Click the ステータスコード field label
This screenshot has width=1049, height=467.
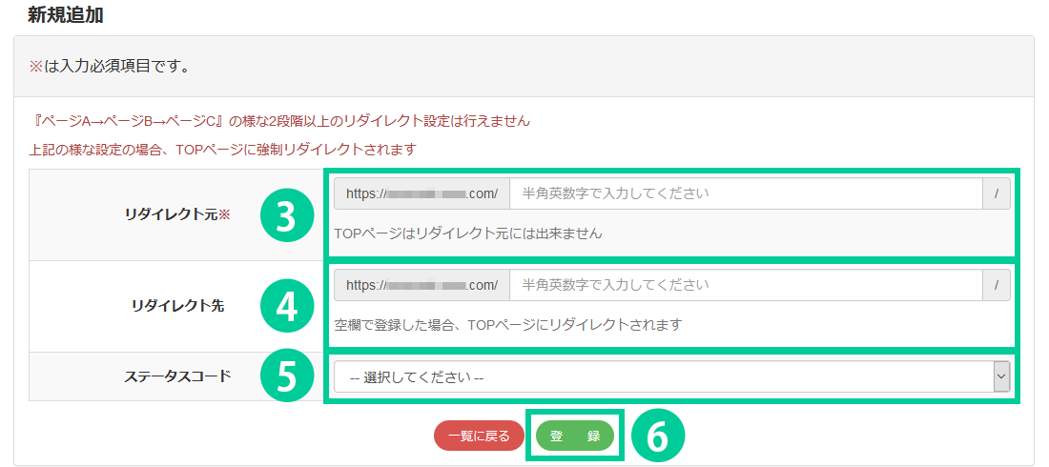[x=177, y=376]
